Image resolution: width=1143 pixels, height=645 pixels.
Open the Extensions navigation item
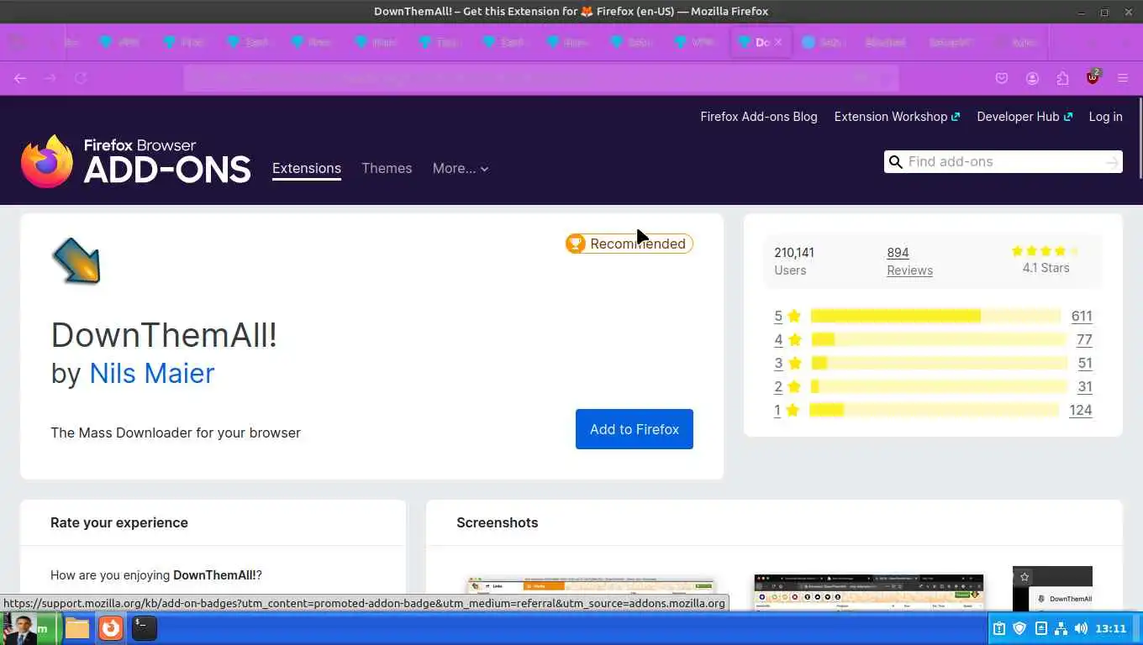coord(307,168)
